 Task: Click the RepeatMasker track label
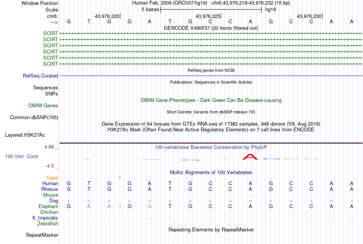click(x=42, y=235)
